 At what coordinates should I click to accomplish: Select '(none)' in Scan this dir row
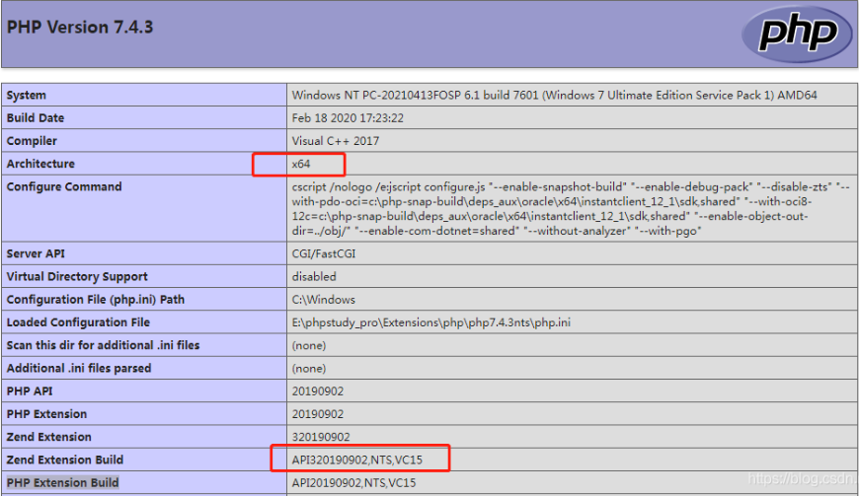[309, 345]
